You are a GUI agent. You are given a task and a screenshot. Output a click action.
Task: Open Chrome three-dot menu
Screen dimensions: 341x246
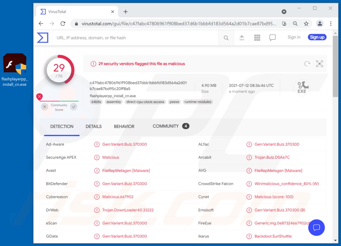(331, 24)
